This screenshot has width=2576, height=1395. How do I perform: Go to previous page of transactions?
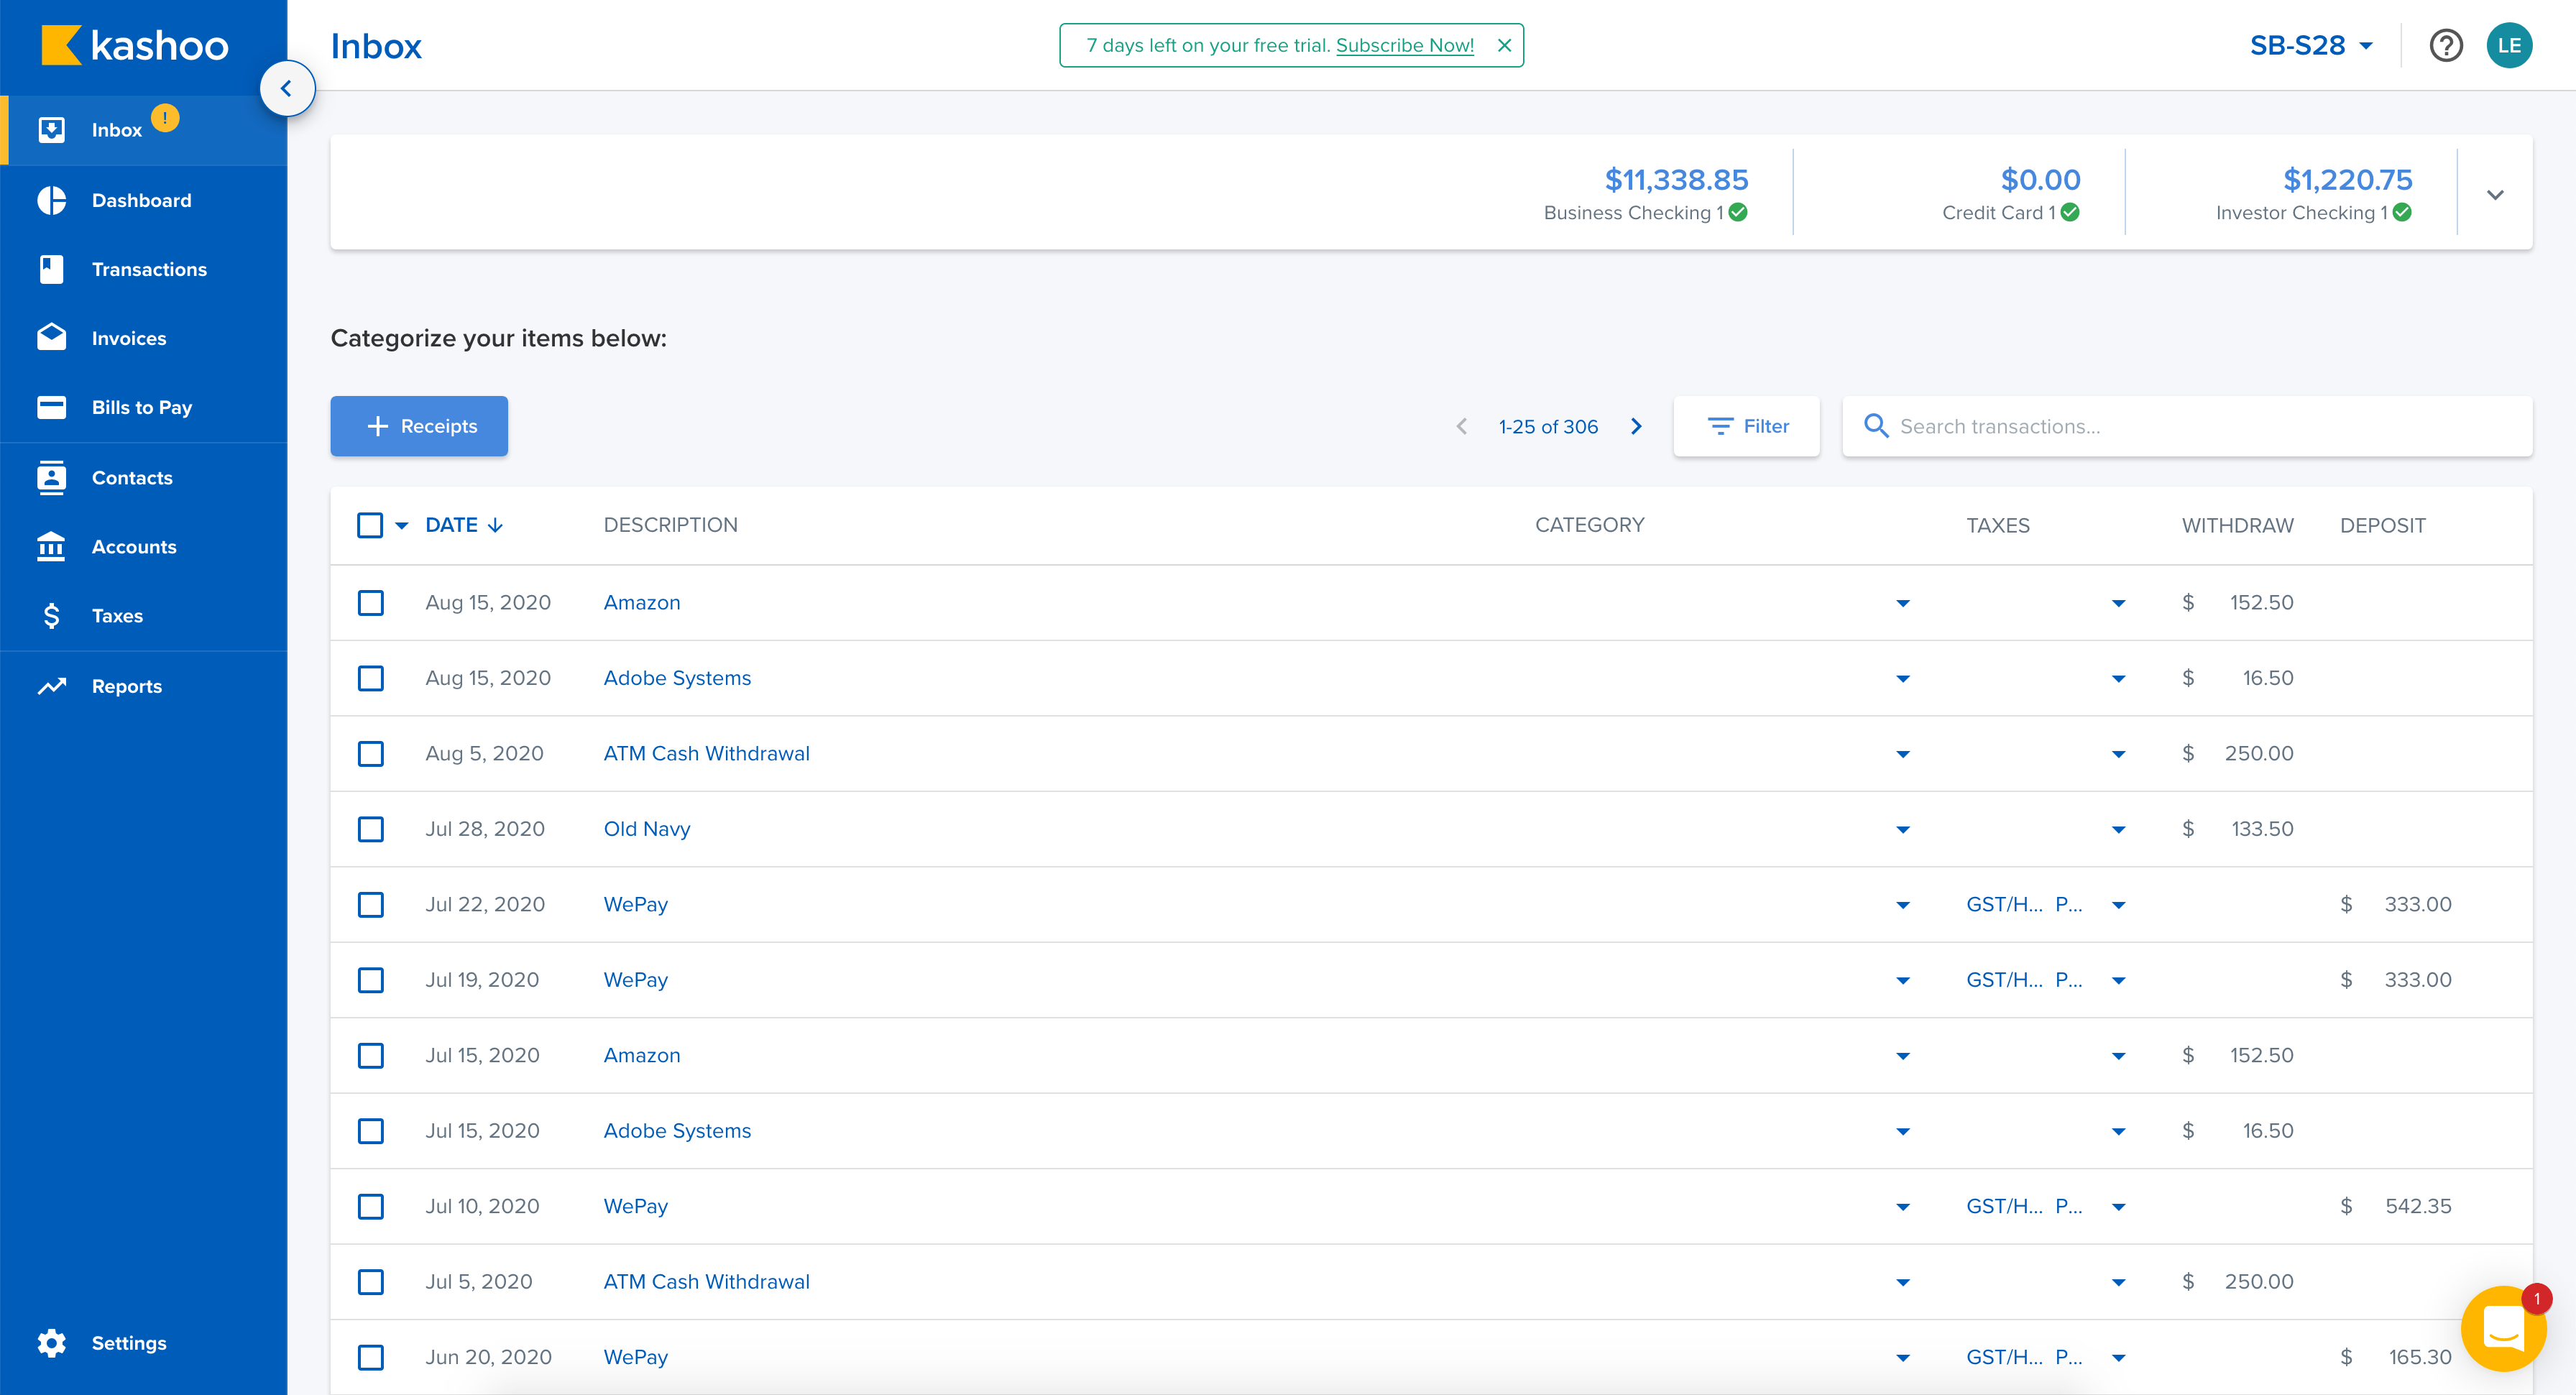[x=1461, y=426]
